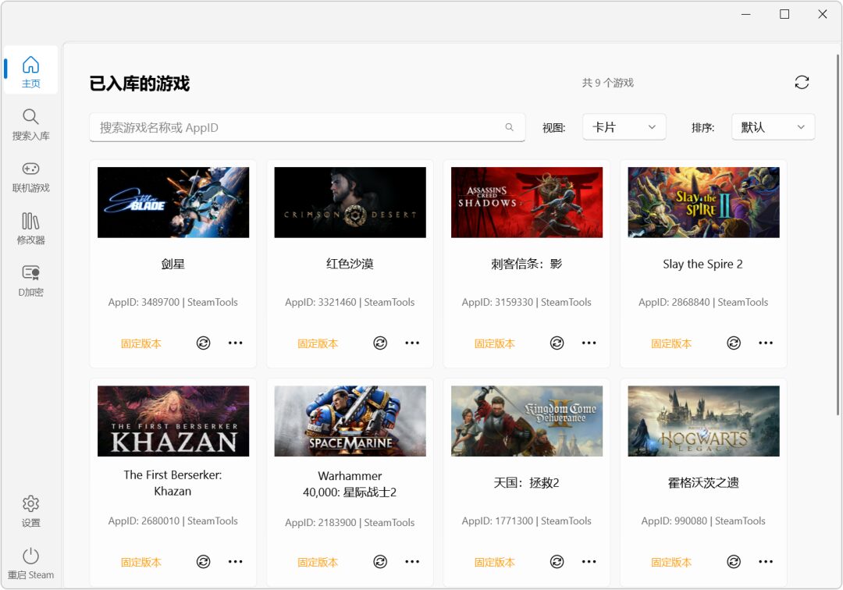This screenshot has width=843, height=590.
Task: Click 固定版本 on 天国：拯救2 card
Action: point(495,562)
